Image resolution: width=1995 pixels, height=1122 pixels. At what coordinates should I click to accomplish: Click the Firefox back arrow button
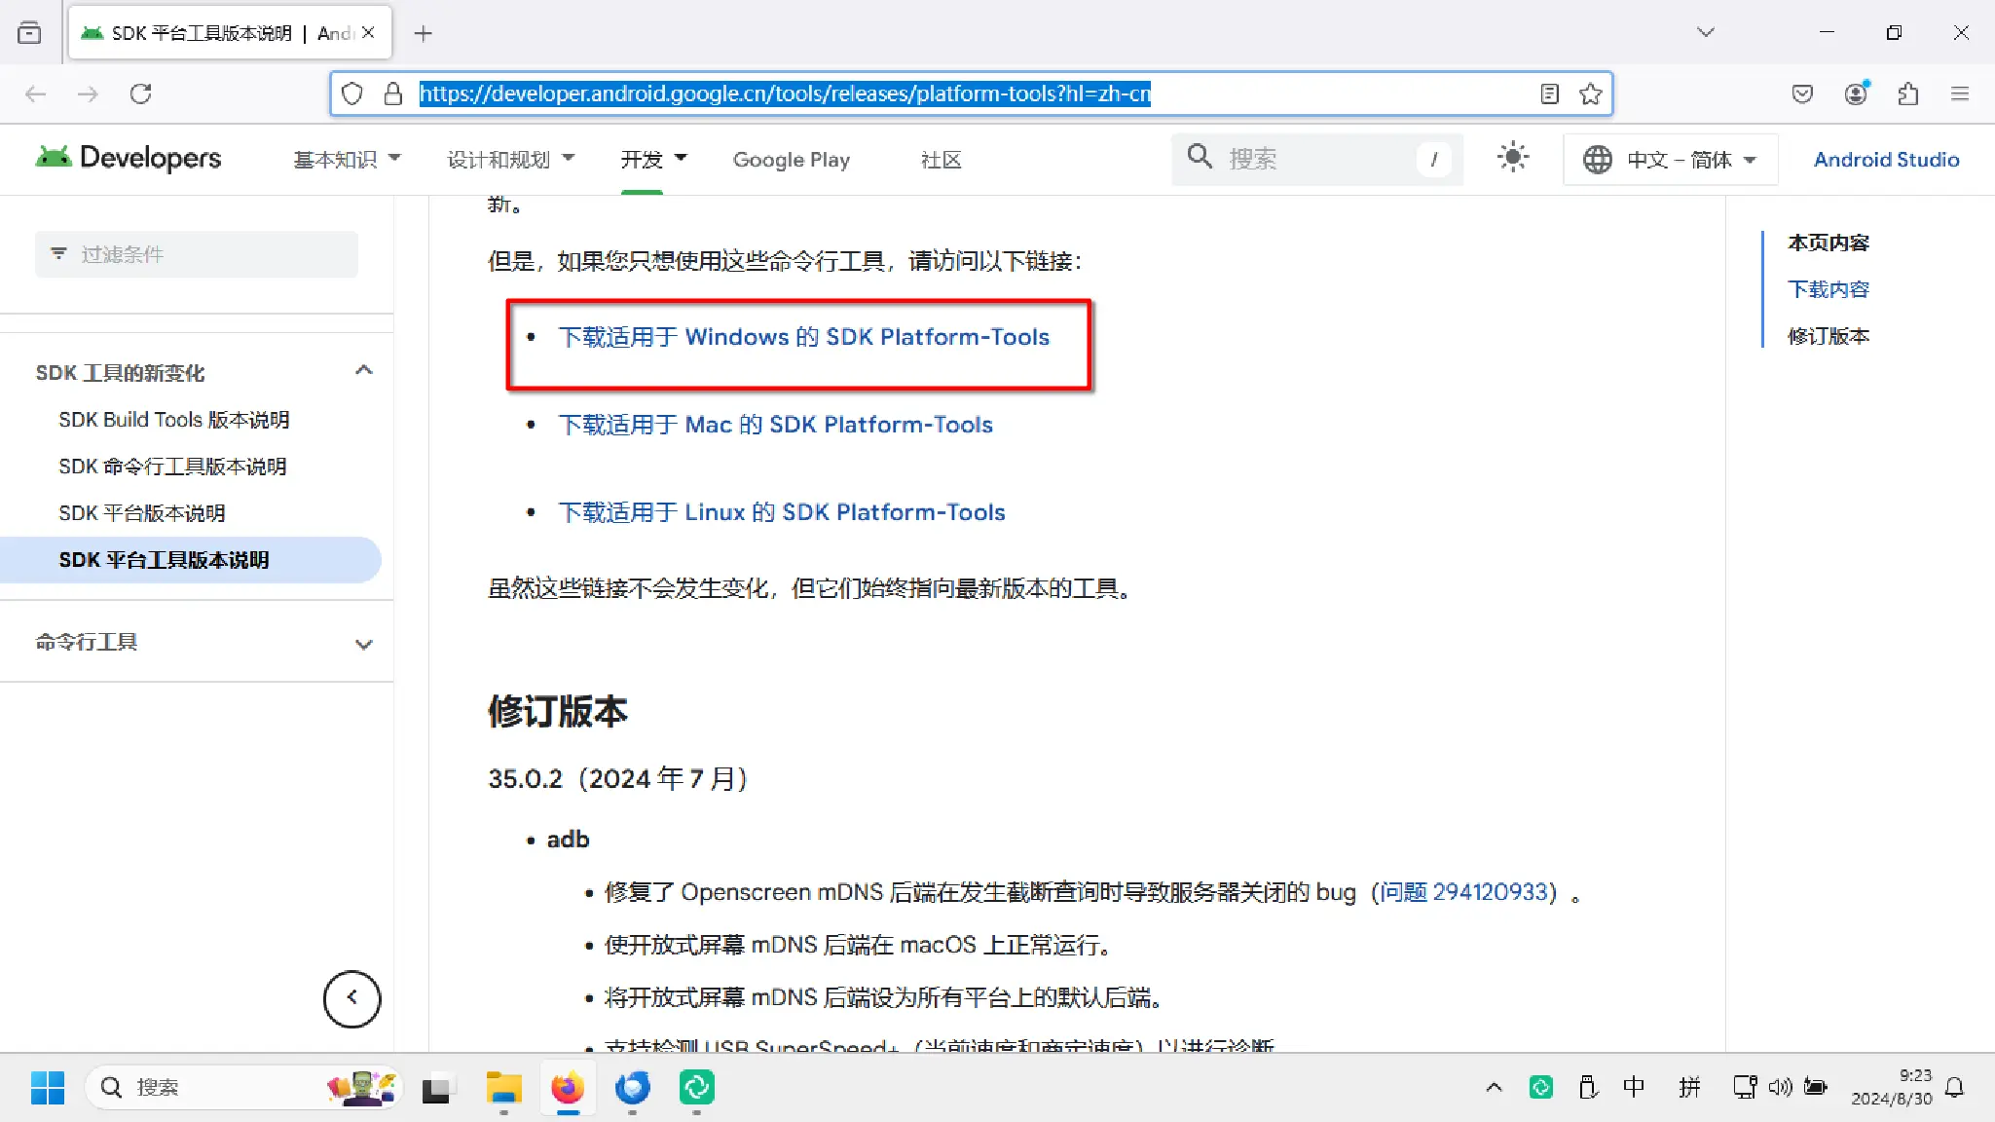pyautogui.click(x=36, y=93)
